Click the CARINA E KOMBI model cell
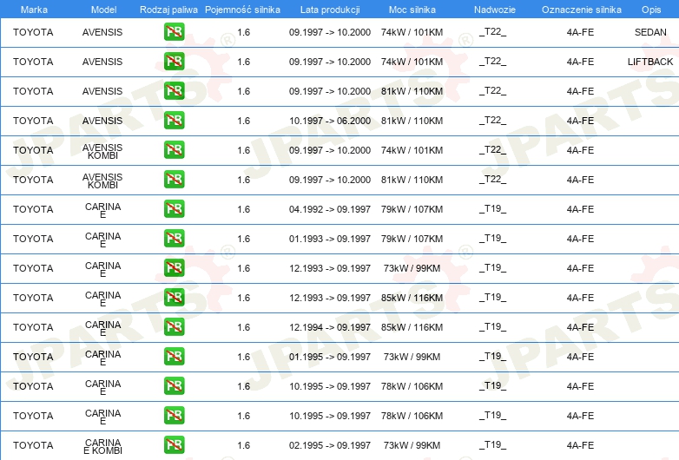Screen dimensions: 679x460 tap(103, 447)
